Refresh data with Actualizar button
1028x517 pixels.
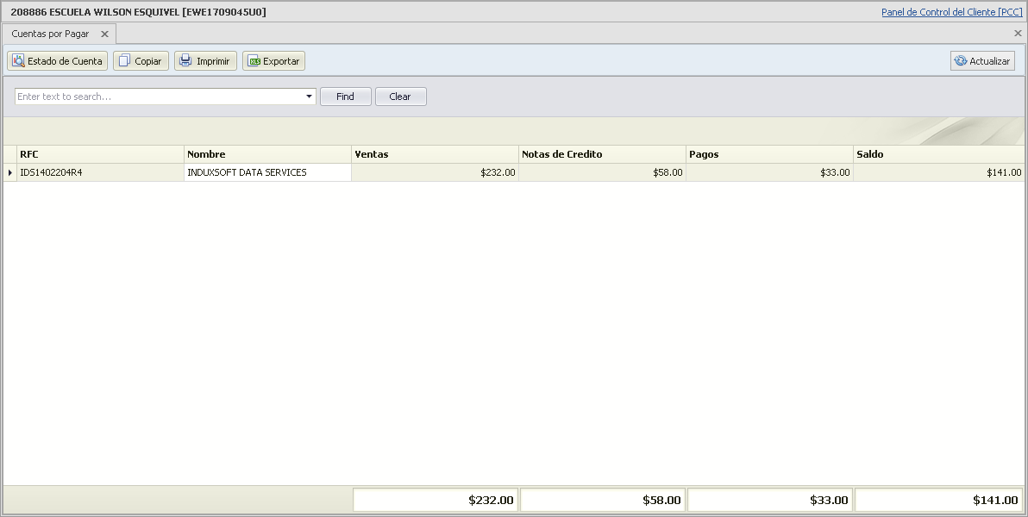[982, 61]
